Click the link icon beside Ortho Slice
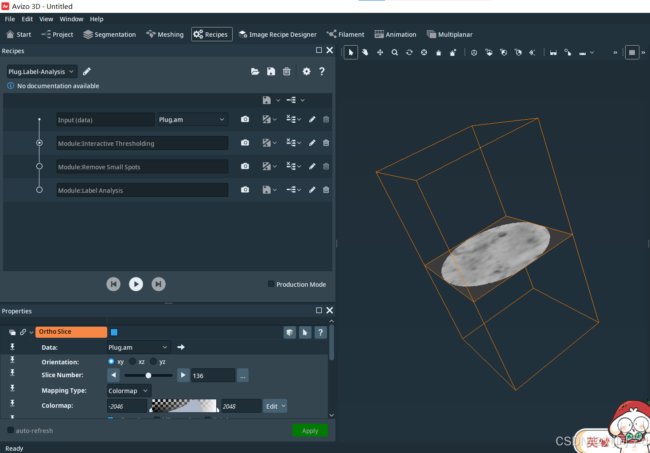The image size is (650, 453). (23, 332)
